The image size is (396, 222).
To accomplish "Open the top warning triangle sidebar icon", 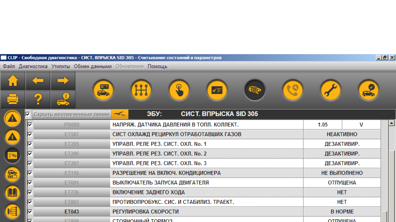I will [x=12, y=118].
